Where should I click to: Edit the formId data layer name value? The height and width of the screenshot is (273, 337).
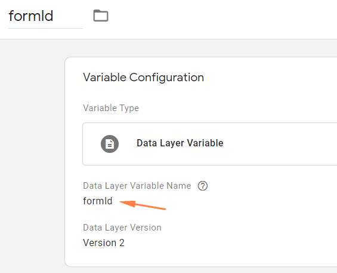pos(98,201)
